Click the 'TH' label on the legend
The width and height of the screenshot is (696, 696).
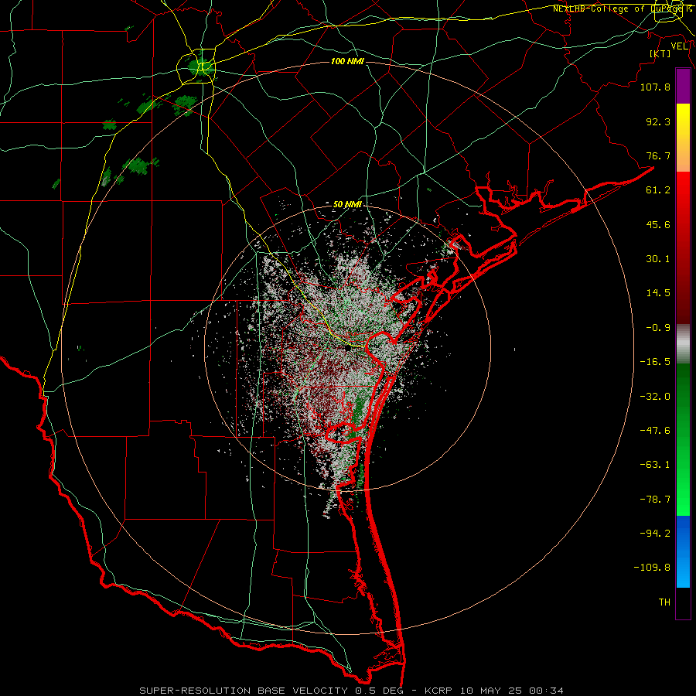pyautogui.click(x=664, y=602)
